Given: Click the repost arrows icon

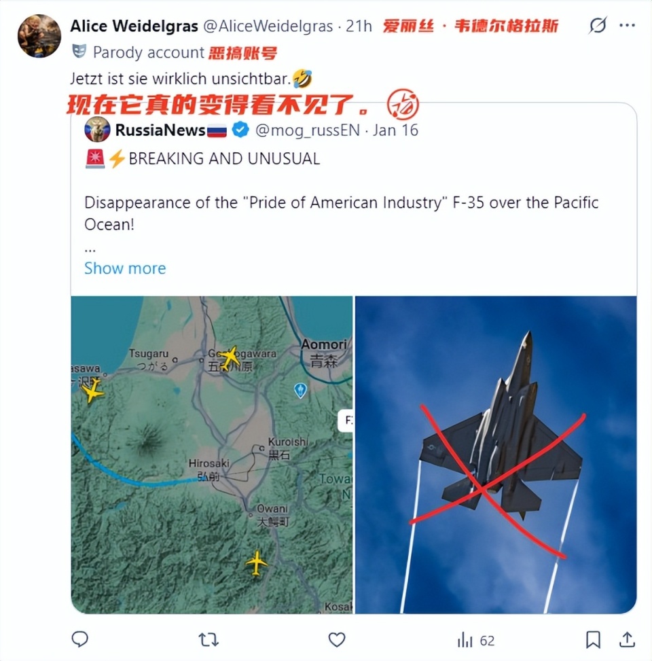Looking at the screenshot, I should tap(209, 640).
